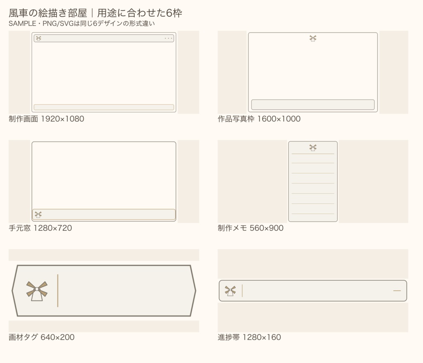Click the bottom status bar of 制作画面 frame
Screen dimensions: 423x363
(104, 107)
